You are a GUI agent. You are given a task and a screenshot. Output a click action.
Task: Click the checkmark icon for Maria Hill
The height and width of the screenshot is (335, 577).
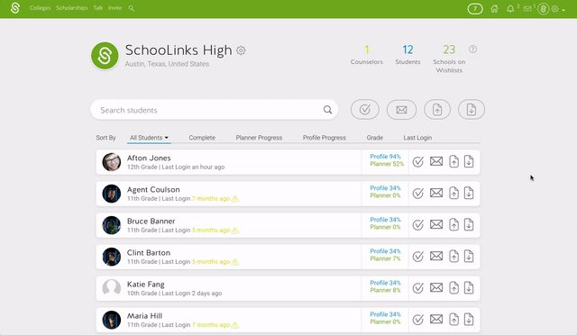tap(417, 320)
